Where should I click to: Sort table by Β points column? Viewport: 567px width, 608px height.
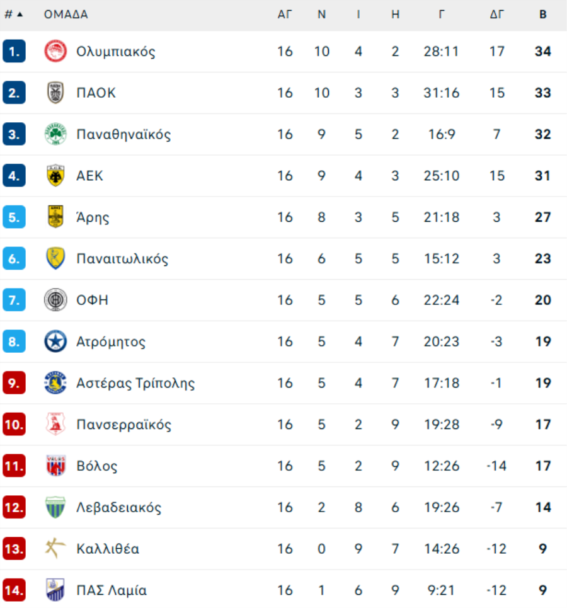543,14
